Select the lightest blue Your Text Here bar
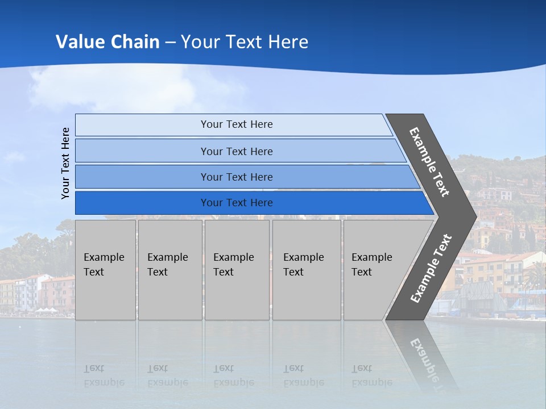The width and height of the screenshot is (546, 409). 234,125
